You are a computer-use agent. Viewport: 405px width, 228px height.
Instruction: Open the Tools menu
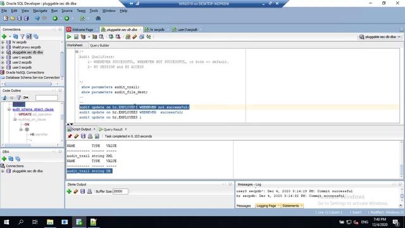pyautogui.click(x=94, y=11)
